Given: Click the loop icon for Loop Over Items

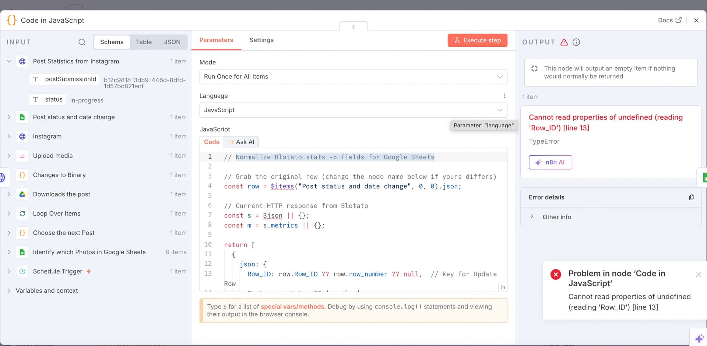Looking at the screenshot, I should click(x=22, y=213).
